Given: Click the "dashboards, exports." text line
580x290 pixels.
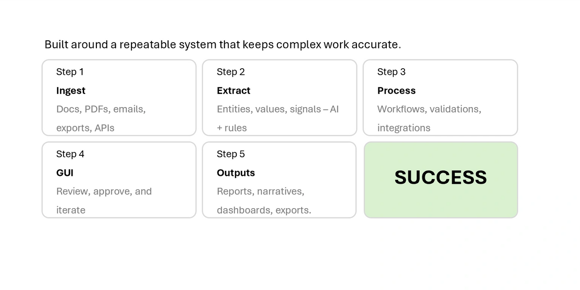Looking at the screenshot, I should 264,210.
